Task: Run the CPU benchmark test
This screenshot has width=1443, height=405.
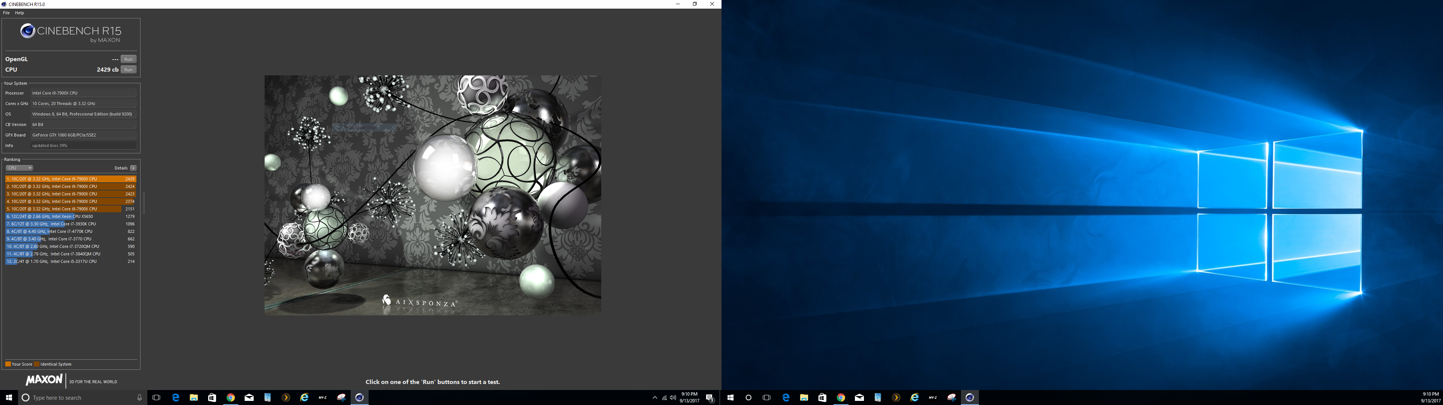Action: (128, 69)
